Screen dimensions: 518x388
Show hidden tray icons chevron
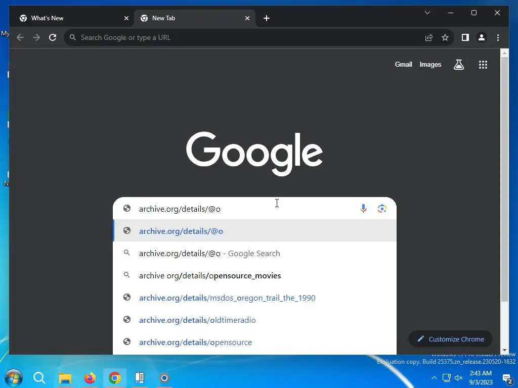[x=434, y=378]
